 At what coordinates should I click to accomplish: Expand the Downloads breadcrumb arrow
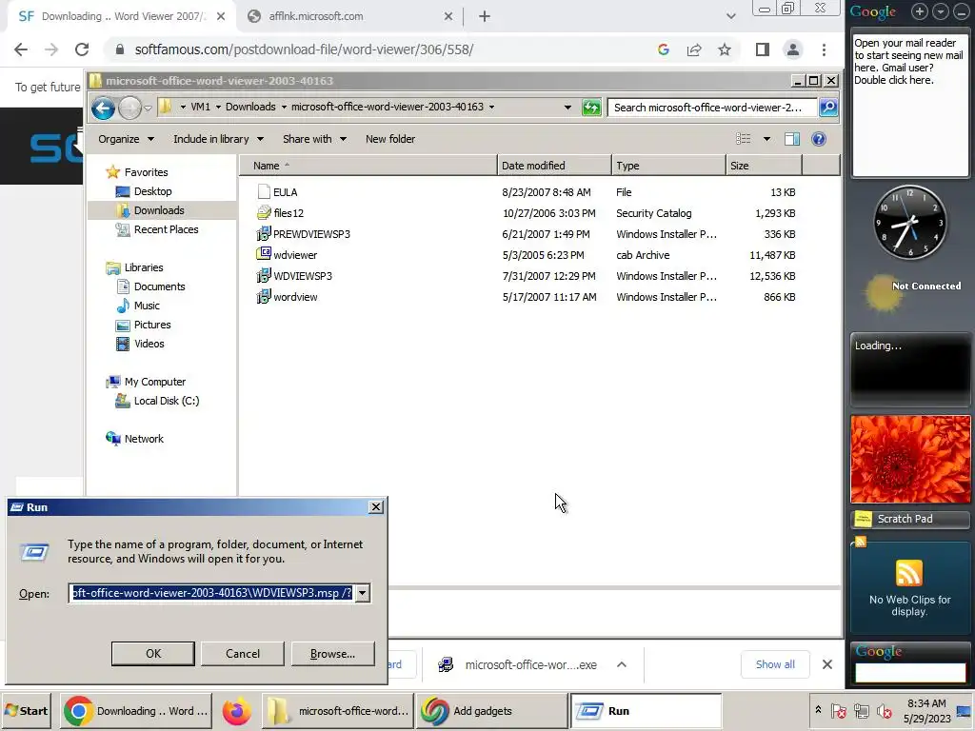pos(284,107)
